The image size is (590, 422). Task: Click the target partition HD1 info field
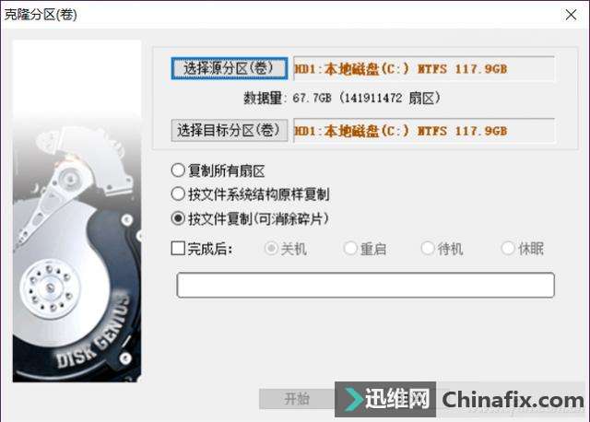424,131
